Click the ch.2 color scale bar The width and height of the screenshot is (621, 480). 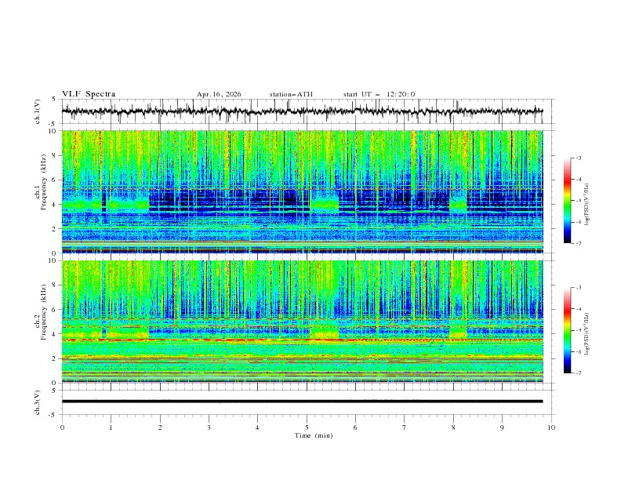(568, 330)
